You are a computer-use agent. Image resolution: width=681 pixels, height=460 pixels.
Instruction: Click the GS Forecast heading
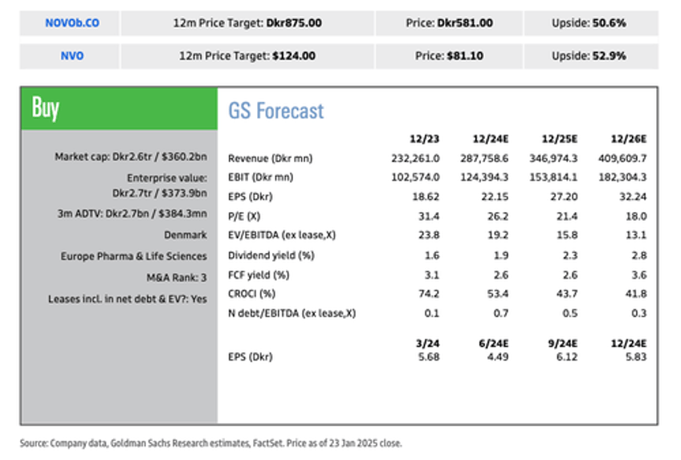tap(275, 111)
